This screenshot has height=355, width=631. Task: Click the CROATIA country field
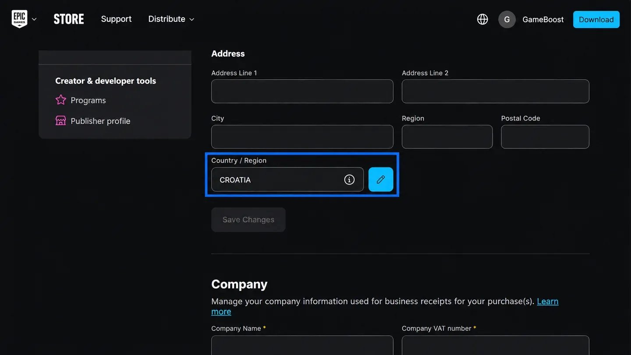287,179
